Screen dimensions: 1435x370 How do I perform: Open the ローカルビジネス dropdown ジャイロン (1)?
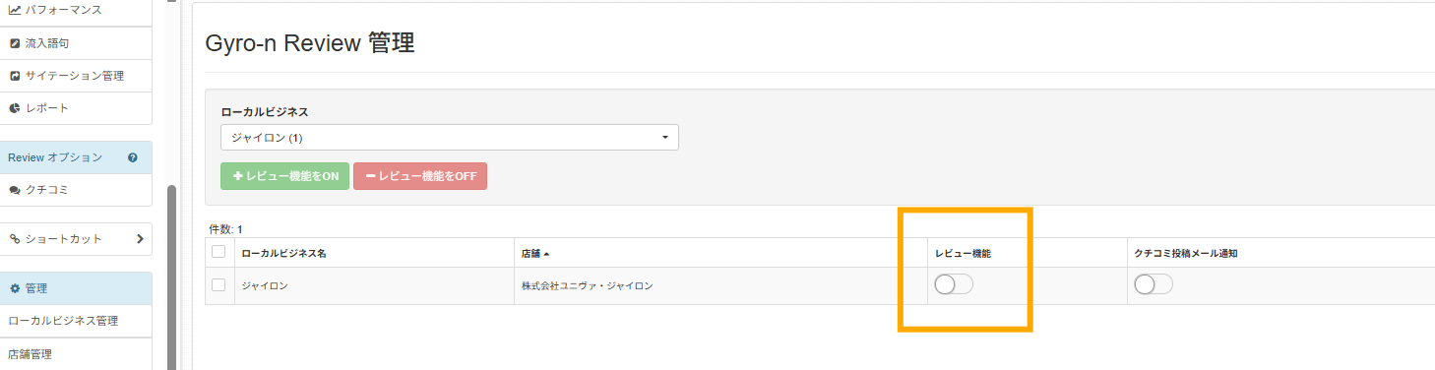pos(450,137)
